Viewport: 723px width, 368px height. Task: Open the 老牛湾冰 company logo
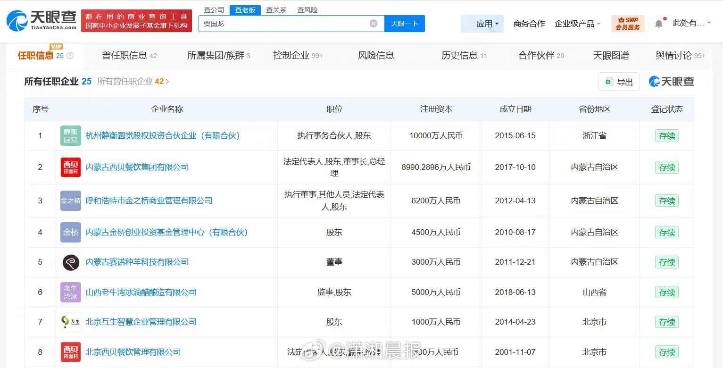point(71,292)
